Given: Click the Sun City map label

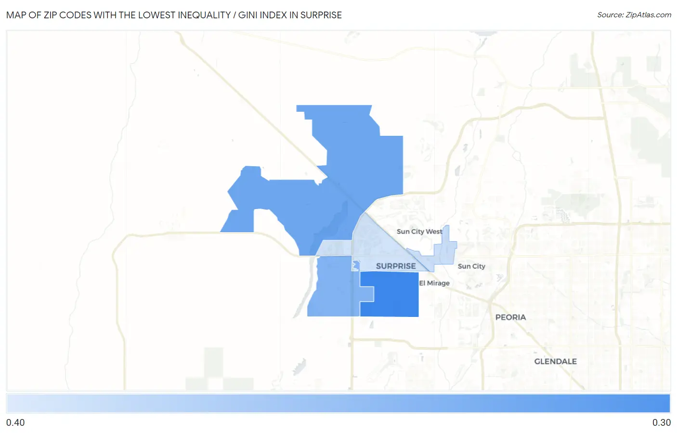Looking at the screenshot, I should click(471, 266).
